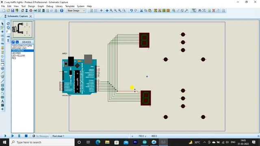Select the 2D circle graphics tool
Viewport: 260px width, 146px height.
[x=2, y=89]
